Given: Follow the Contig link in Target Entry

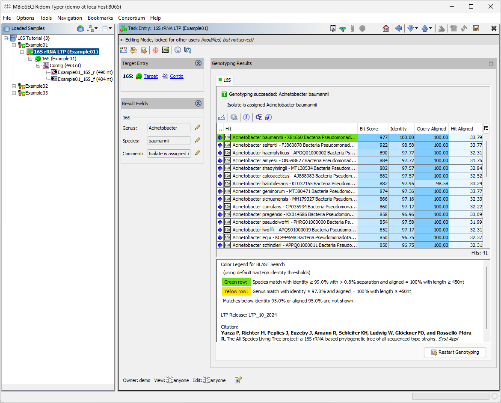Looking at the screenshot, I should point(176,76).
